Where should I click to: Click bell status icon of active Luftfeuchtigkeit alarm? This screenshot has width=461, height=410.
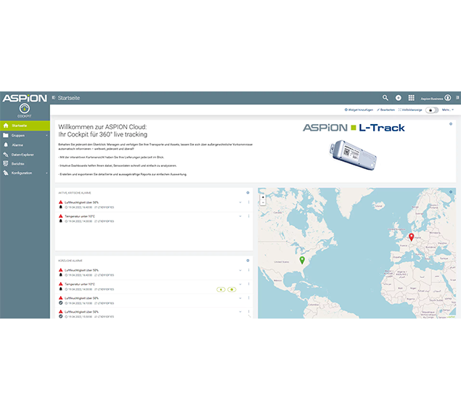61,207
